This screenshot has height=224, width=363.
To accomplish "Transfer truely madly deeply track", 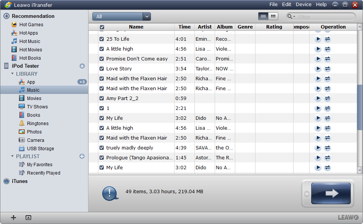I will [x=327, y=148].
